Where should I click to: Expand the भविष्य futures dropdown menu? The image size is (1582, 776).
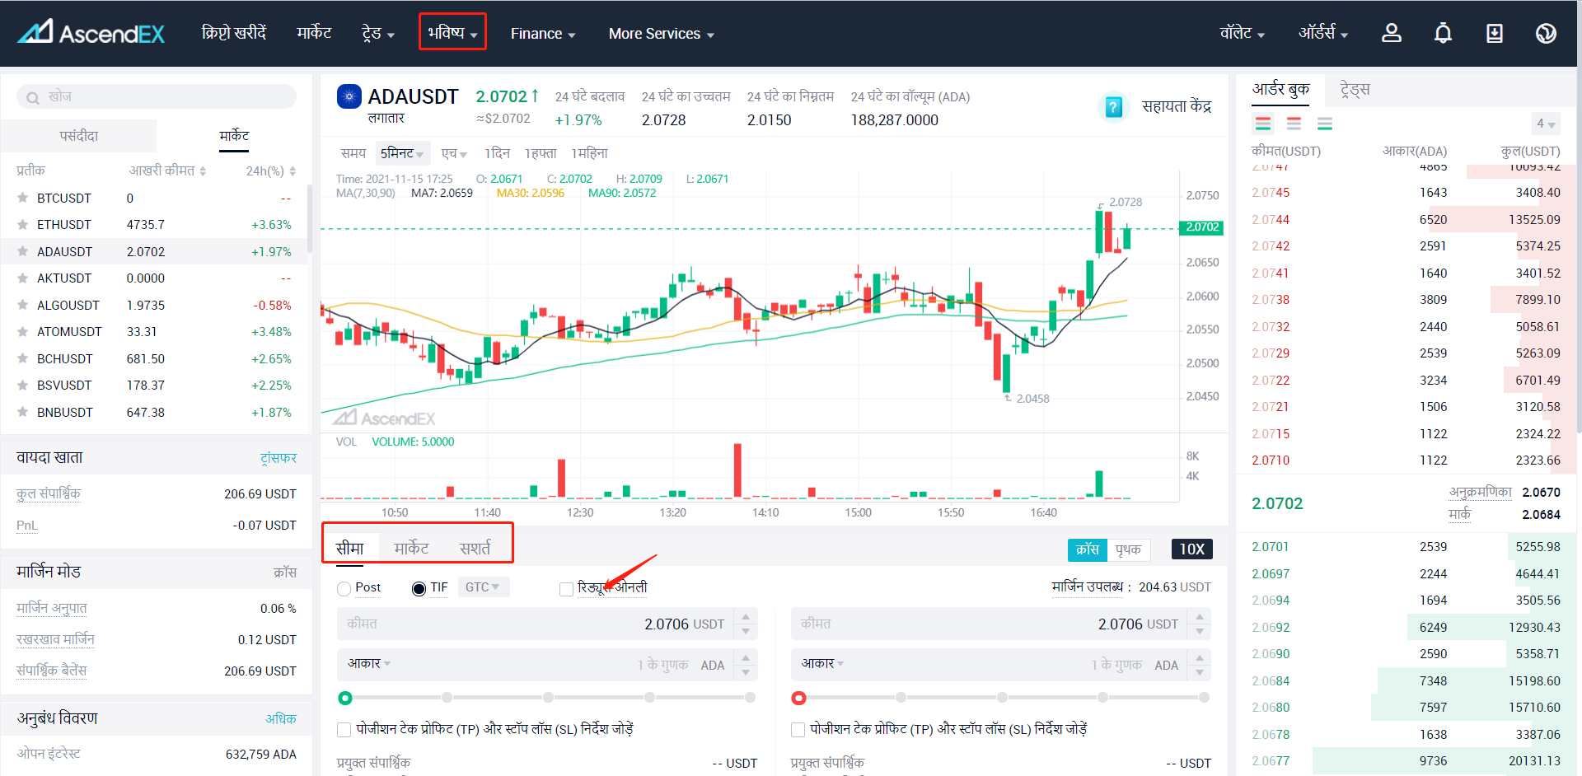click(452, 32)
